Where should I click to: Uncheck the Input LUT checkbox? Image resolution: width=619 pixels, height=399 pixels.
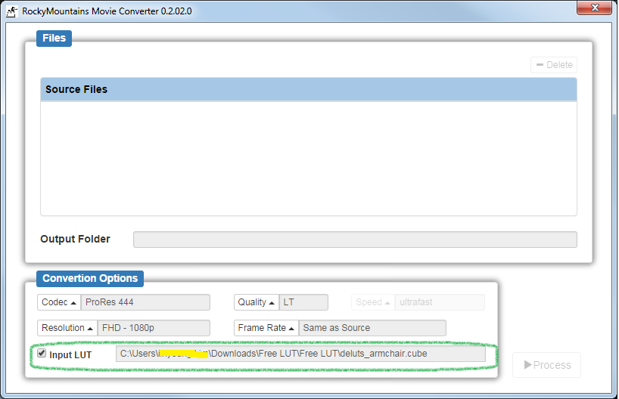[x=42, y=354]
